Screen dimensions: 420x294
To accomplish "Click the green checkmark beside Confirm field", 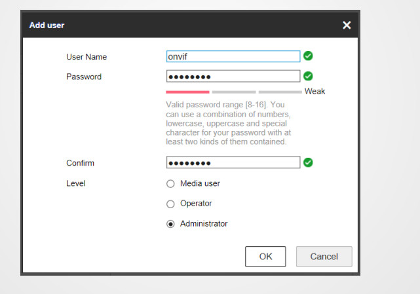I will pos(308,162).
